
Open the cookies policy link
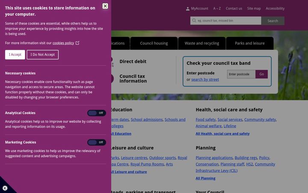click(63, 43)
